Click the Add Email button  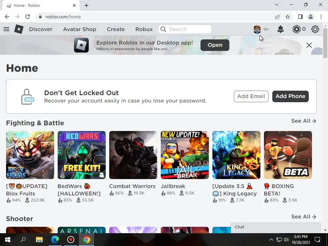pos(251,96)
